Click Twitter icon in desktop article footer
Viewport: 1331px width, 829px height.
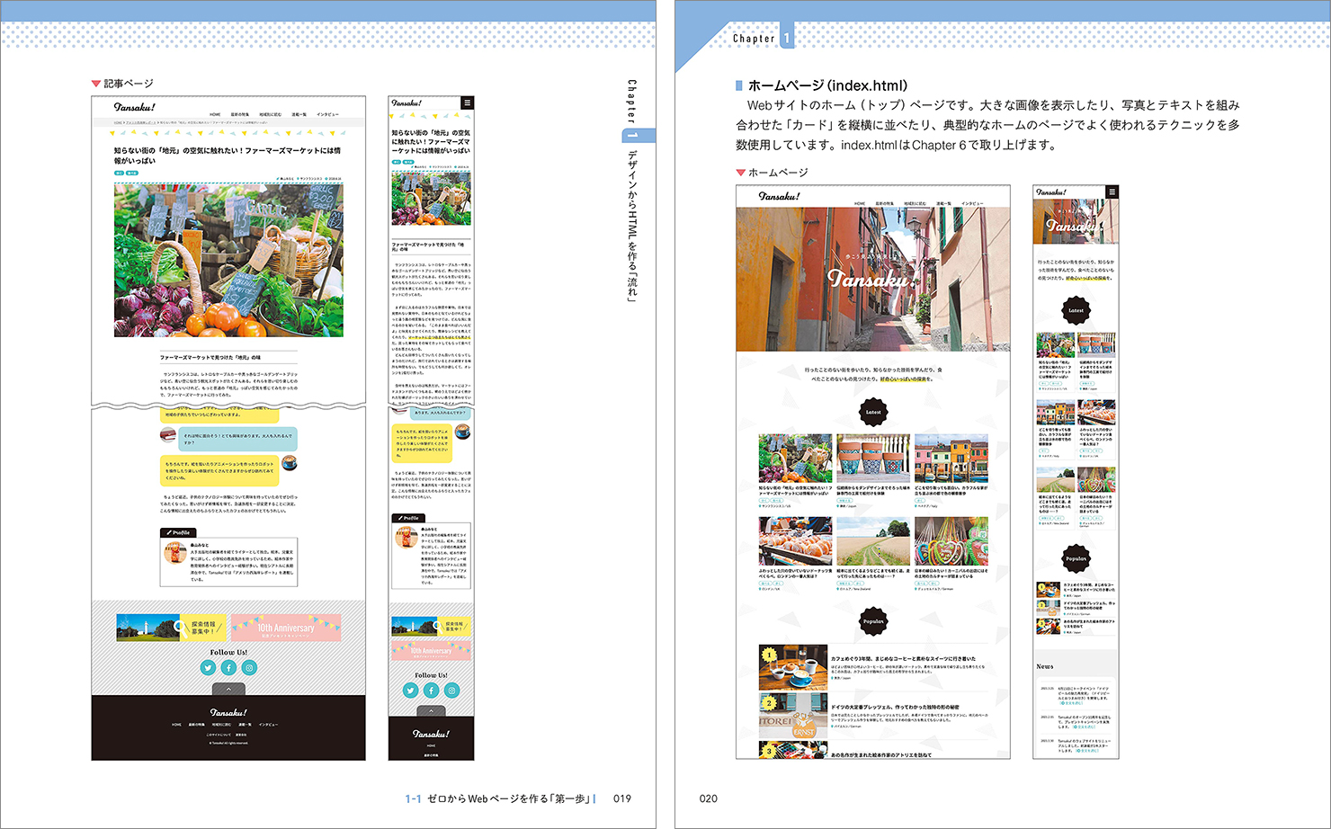(x=208, y=667)
